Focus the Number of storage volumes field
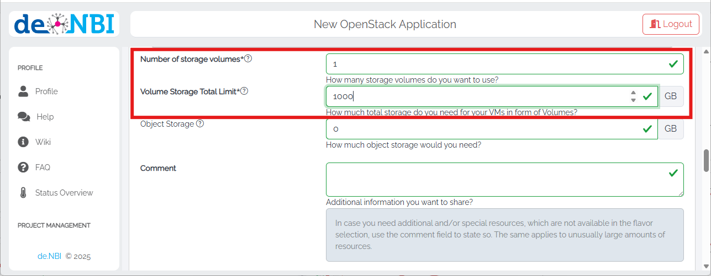 point(504,64)
